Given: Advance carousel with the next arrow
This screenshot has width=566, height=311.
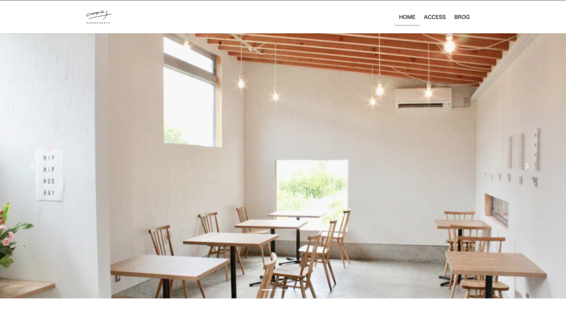Looking at the screenshot, I should point(527,166).
